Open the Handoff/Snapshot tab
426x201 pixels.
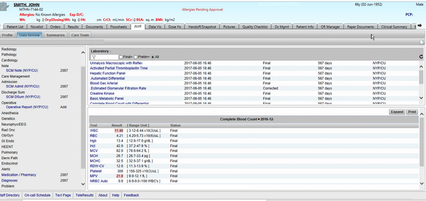pyautogui.click(x=202, y=27)
